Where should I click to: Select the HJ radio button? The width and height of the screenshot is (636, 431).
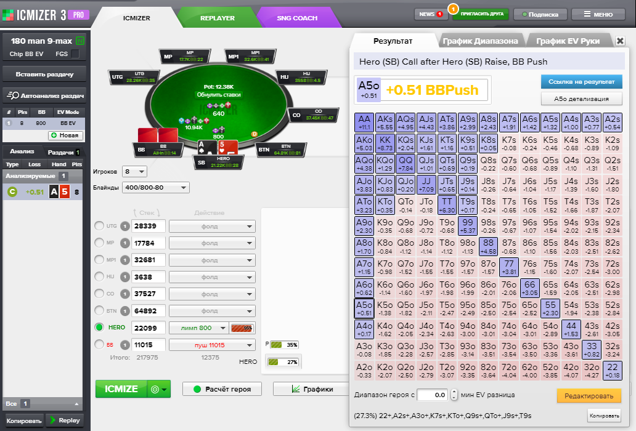click(99, 276)
